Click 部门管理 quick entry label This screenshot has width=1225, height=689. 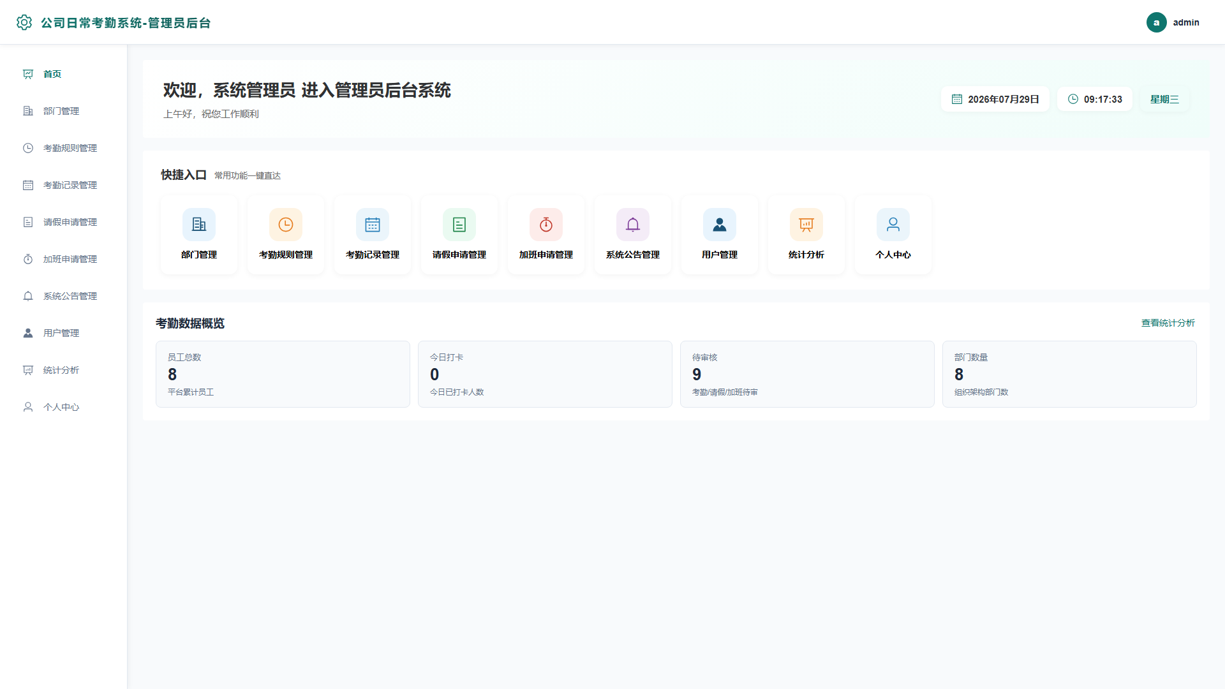click(x=199, y=255)
